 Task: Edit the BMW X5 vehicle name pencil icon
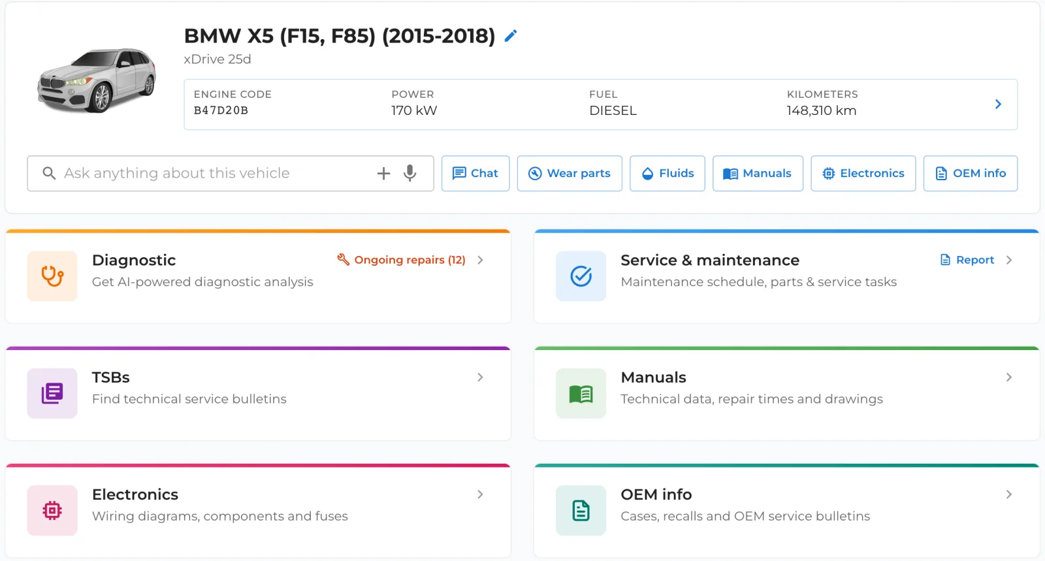click(511, 36)
